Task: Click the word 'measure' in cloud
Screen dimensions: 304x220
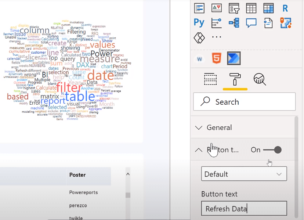Action: [x=100, y=59]
